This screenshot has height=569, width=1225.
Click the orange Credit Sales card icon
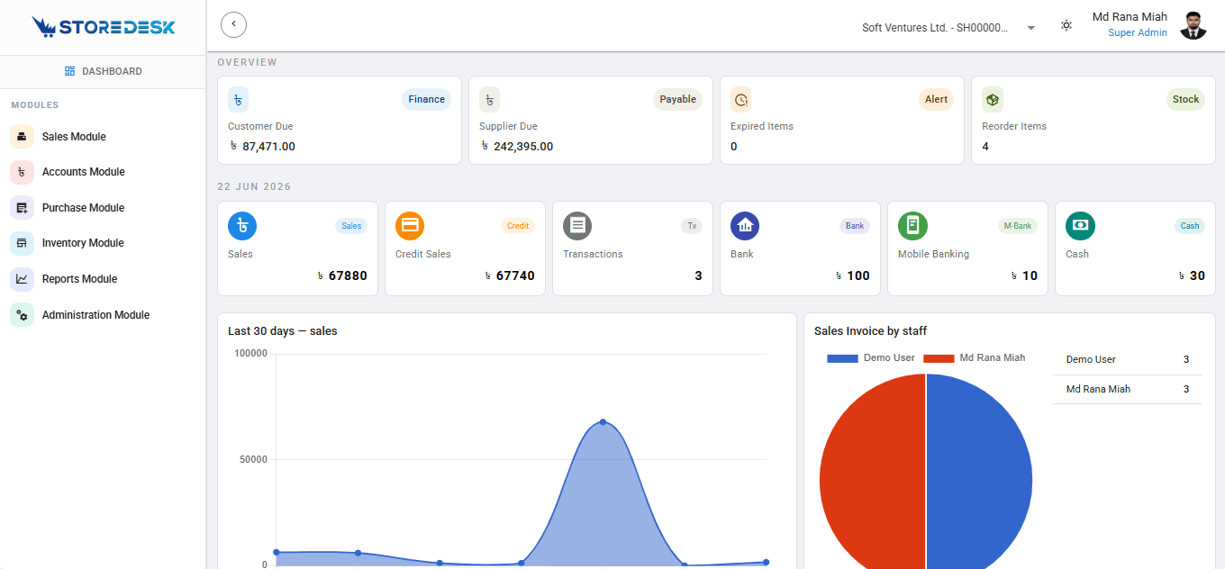point(410,226)
